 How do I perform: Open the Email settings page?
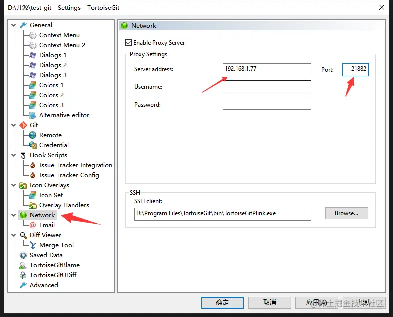pos(47,225)
